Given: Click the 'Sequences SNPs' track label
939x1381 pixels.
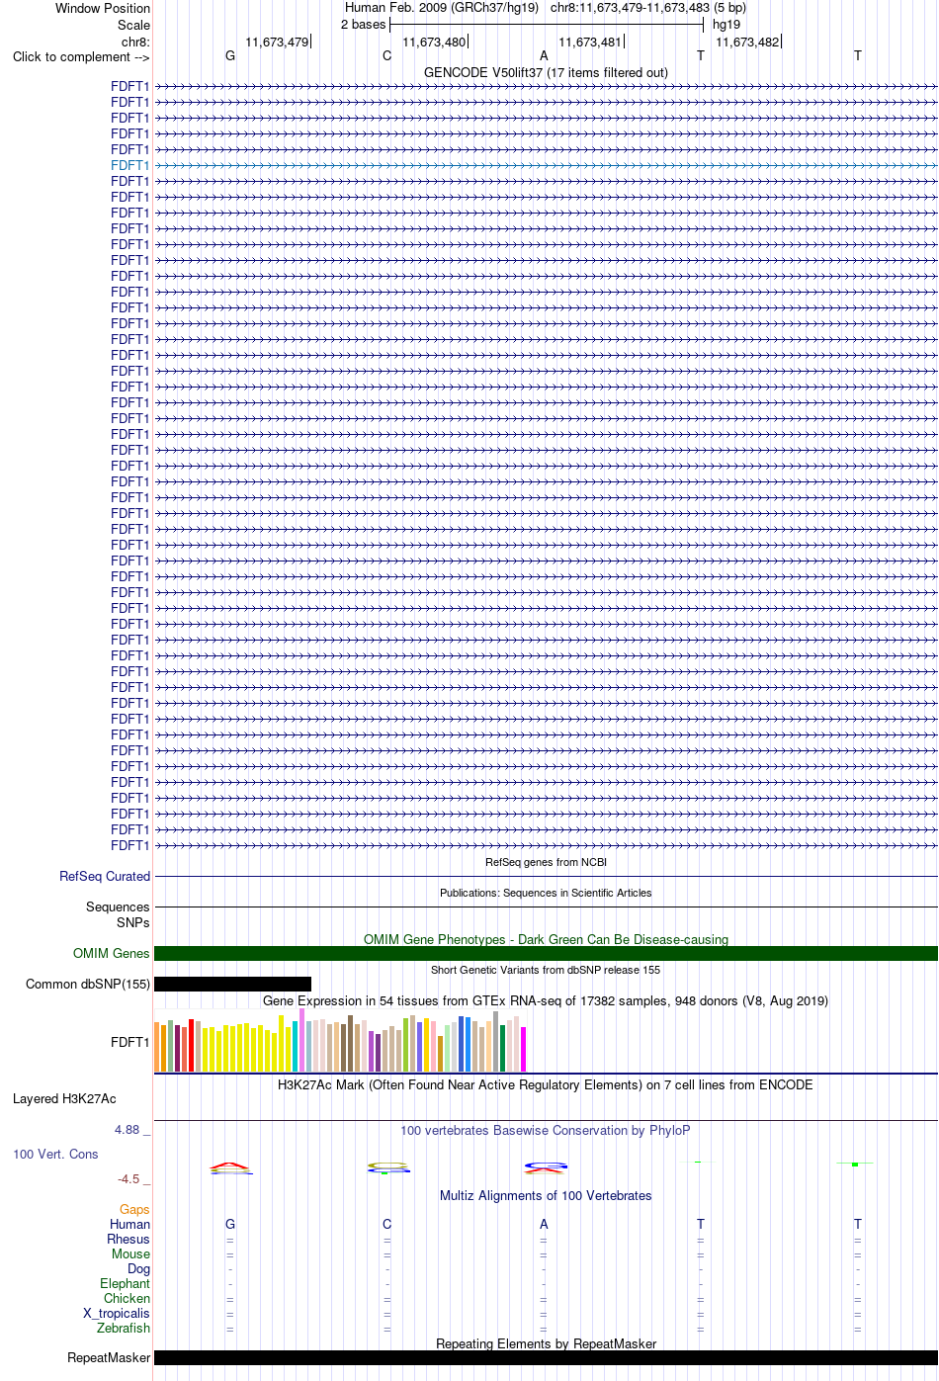Looking at the screenshot, I should [x=118, y=914].
